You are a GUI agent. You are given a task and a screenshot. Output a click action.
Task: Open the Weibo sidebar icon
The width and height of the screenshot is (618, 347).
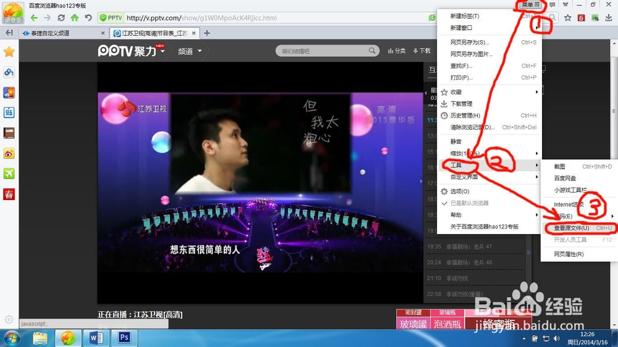[x=9, y=153]
